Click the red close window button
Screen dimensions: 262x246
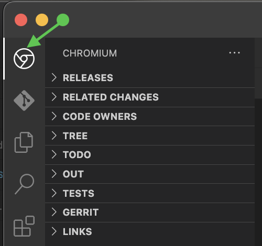[x=21, y=20]
